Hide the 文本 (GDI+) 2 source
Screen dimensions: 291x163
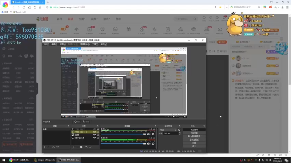(95, 132)
